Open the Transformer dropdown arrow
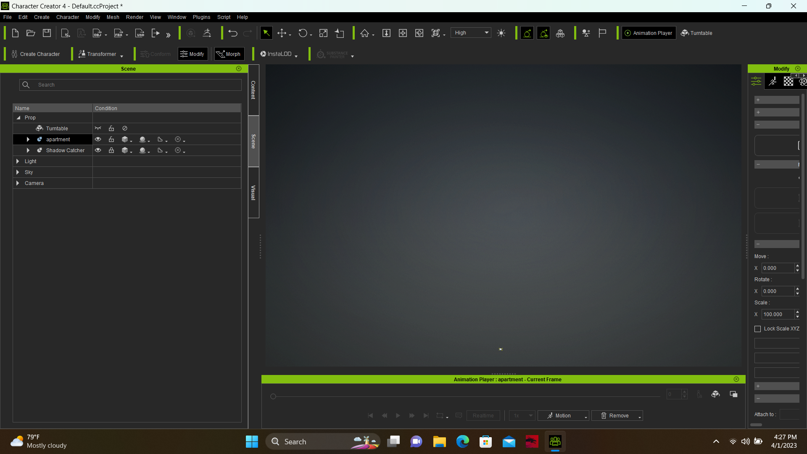The width and height of the screenshot is (807, 454). click(121, 56)
